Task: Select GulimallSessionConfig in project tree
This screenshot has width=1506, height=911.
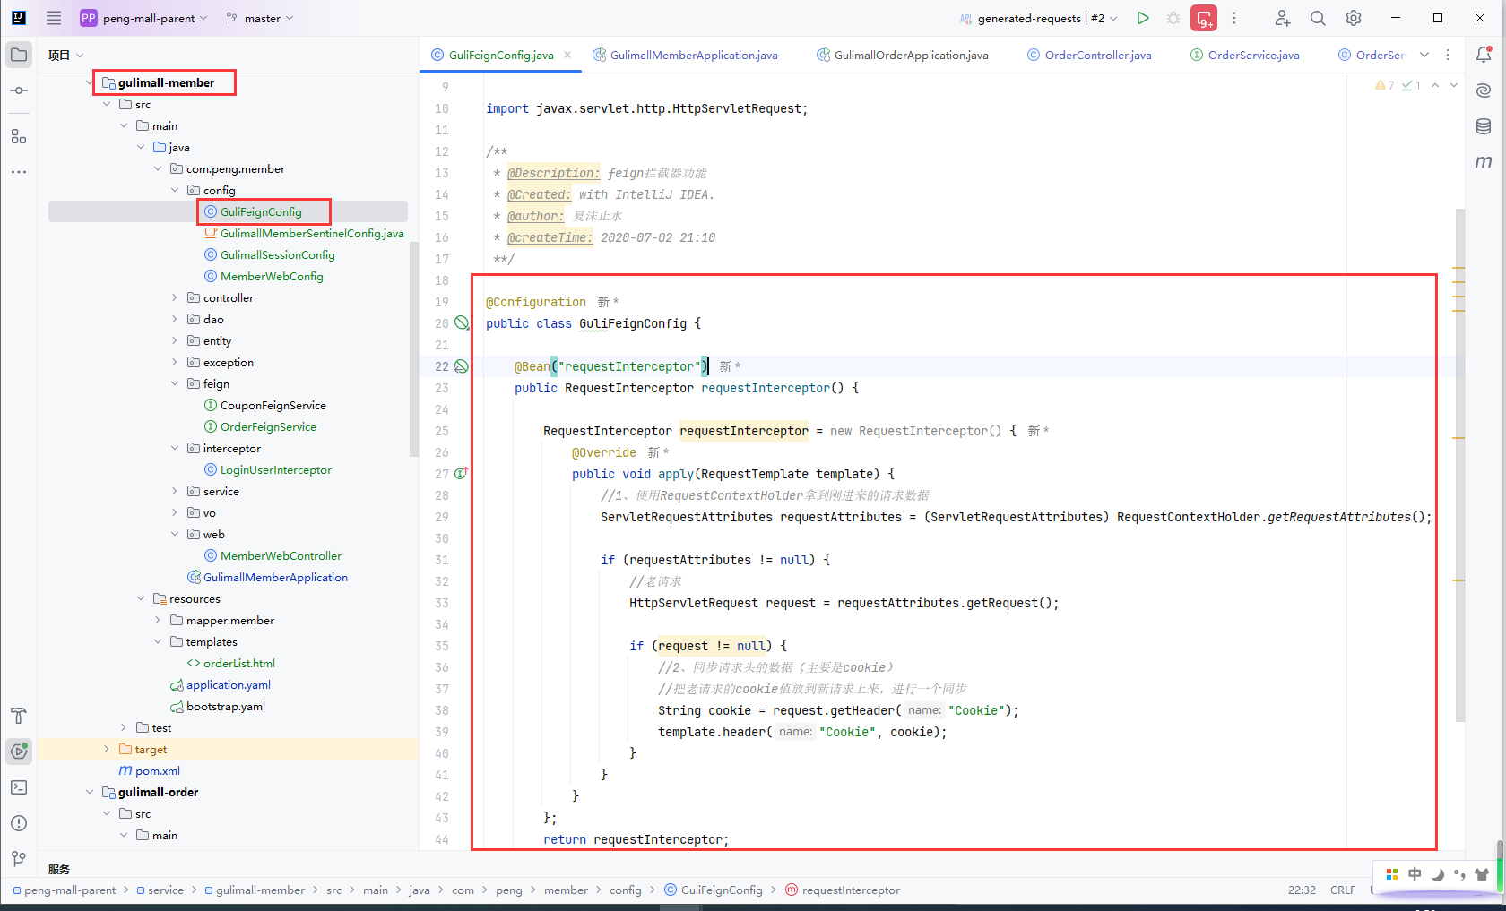Action: point(270,254)
